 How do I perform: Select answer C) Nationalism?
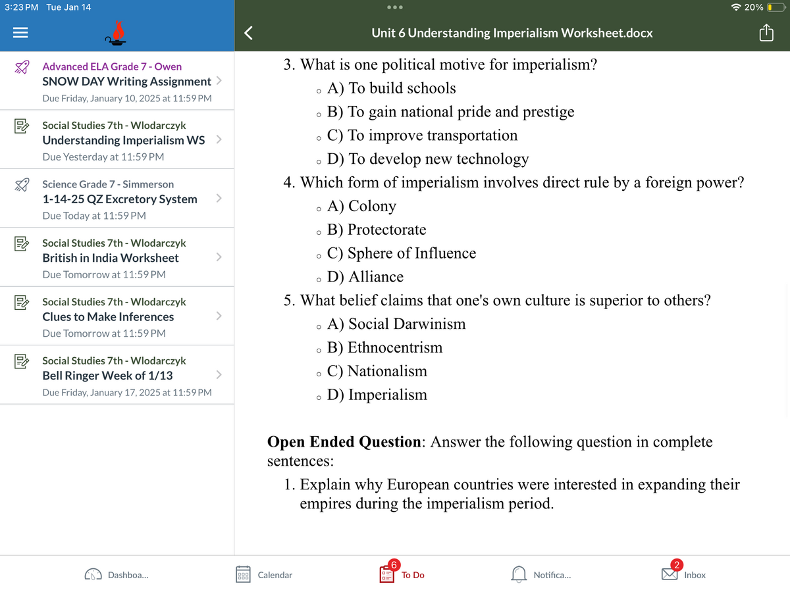point(377,371)
